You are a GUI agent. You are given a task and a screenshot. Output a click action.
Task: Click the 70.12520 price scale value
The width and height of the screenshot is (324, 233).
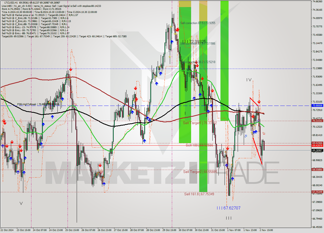point(317,127)
